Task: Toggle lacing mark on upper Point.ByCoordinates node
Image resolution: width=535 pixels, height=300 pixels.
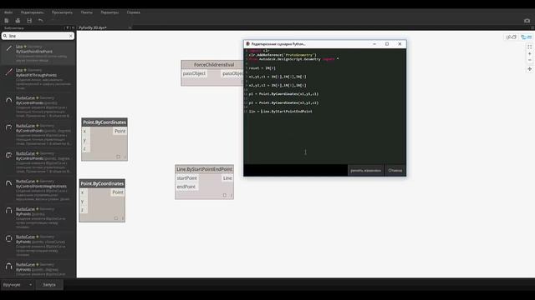Action: click(125, 157)
